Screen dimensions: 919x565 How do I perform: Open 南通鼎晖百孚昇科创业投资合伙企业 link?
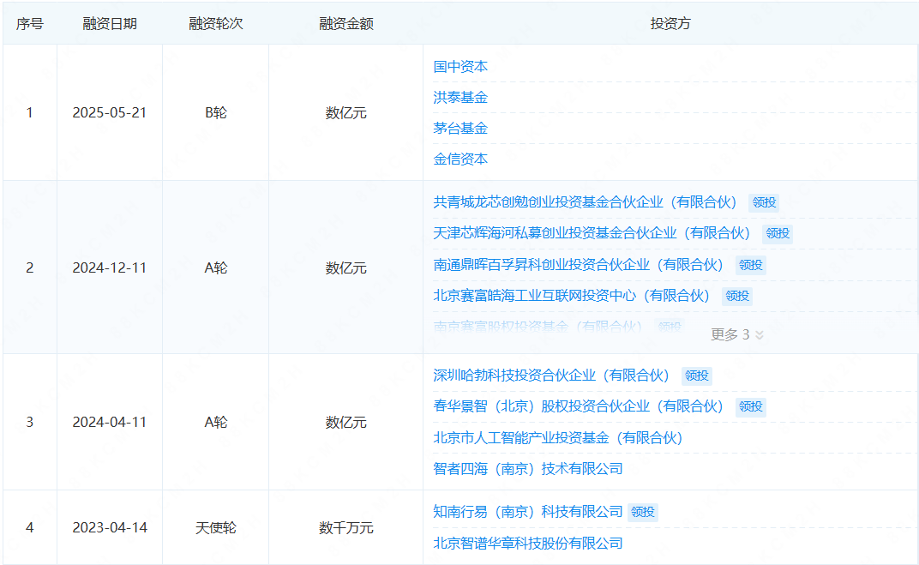[x=579, y=265]
